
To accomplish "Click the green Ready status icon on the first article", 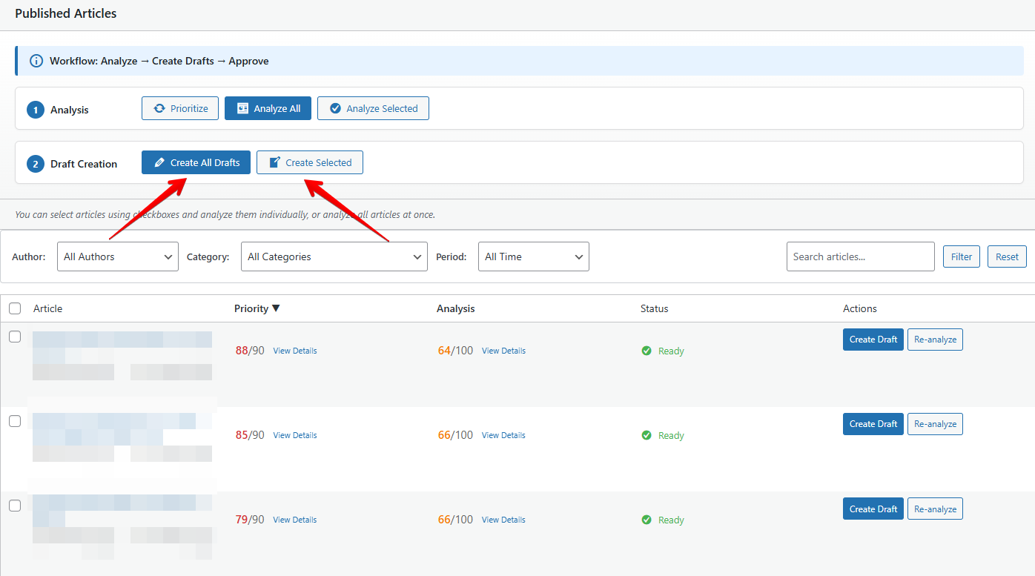I will [646, 351].
